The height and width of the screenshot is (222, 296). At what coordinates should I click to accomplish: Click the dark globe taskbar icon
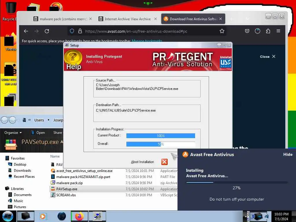click(x=62, y=216)
